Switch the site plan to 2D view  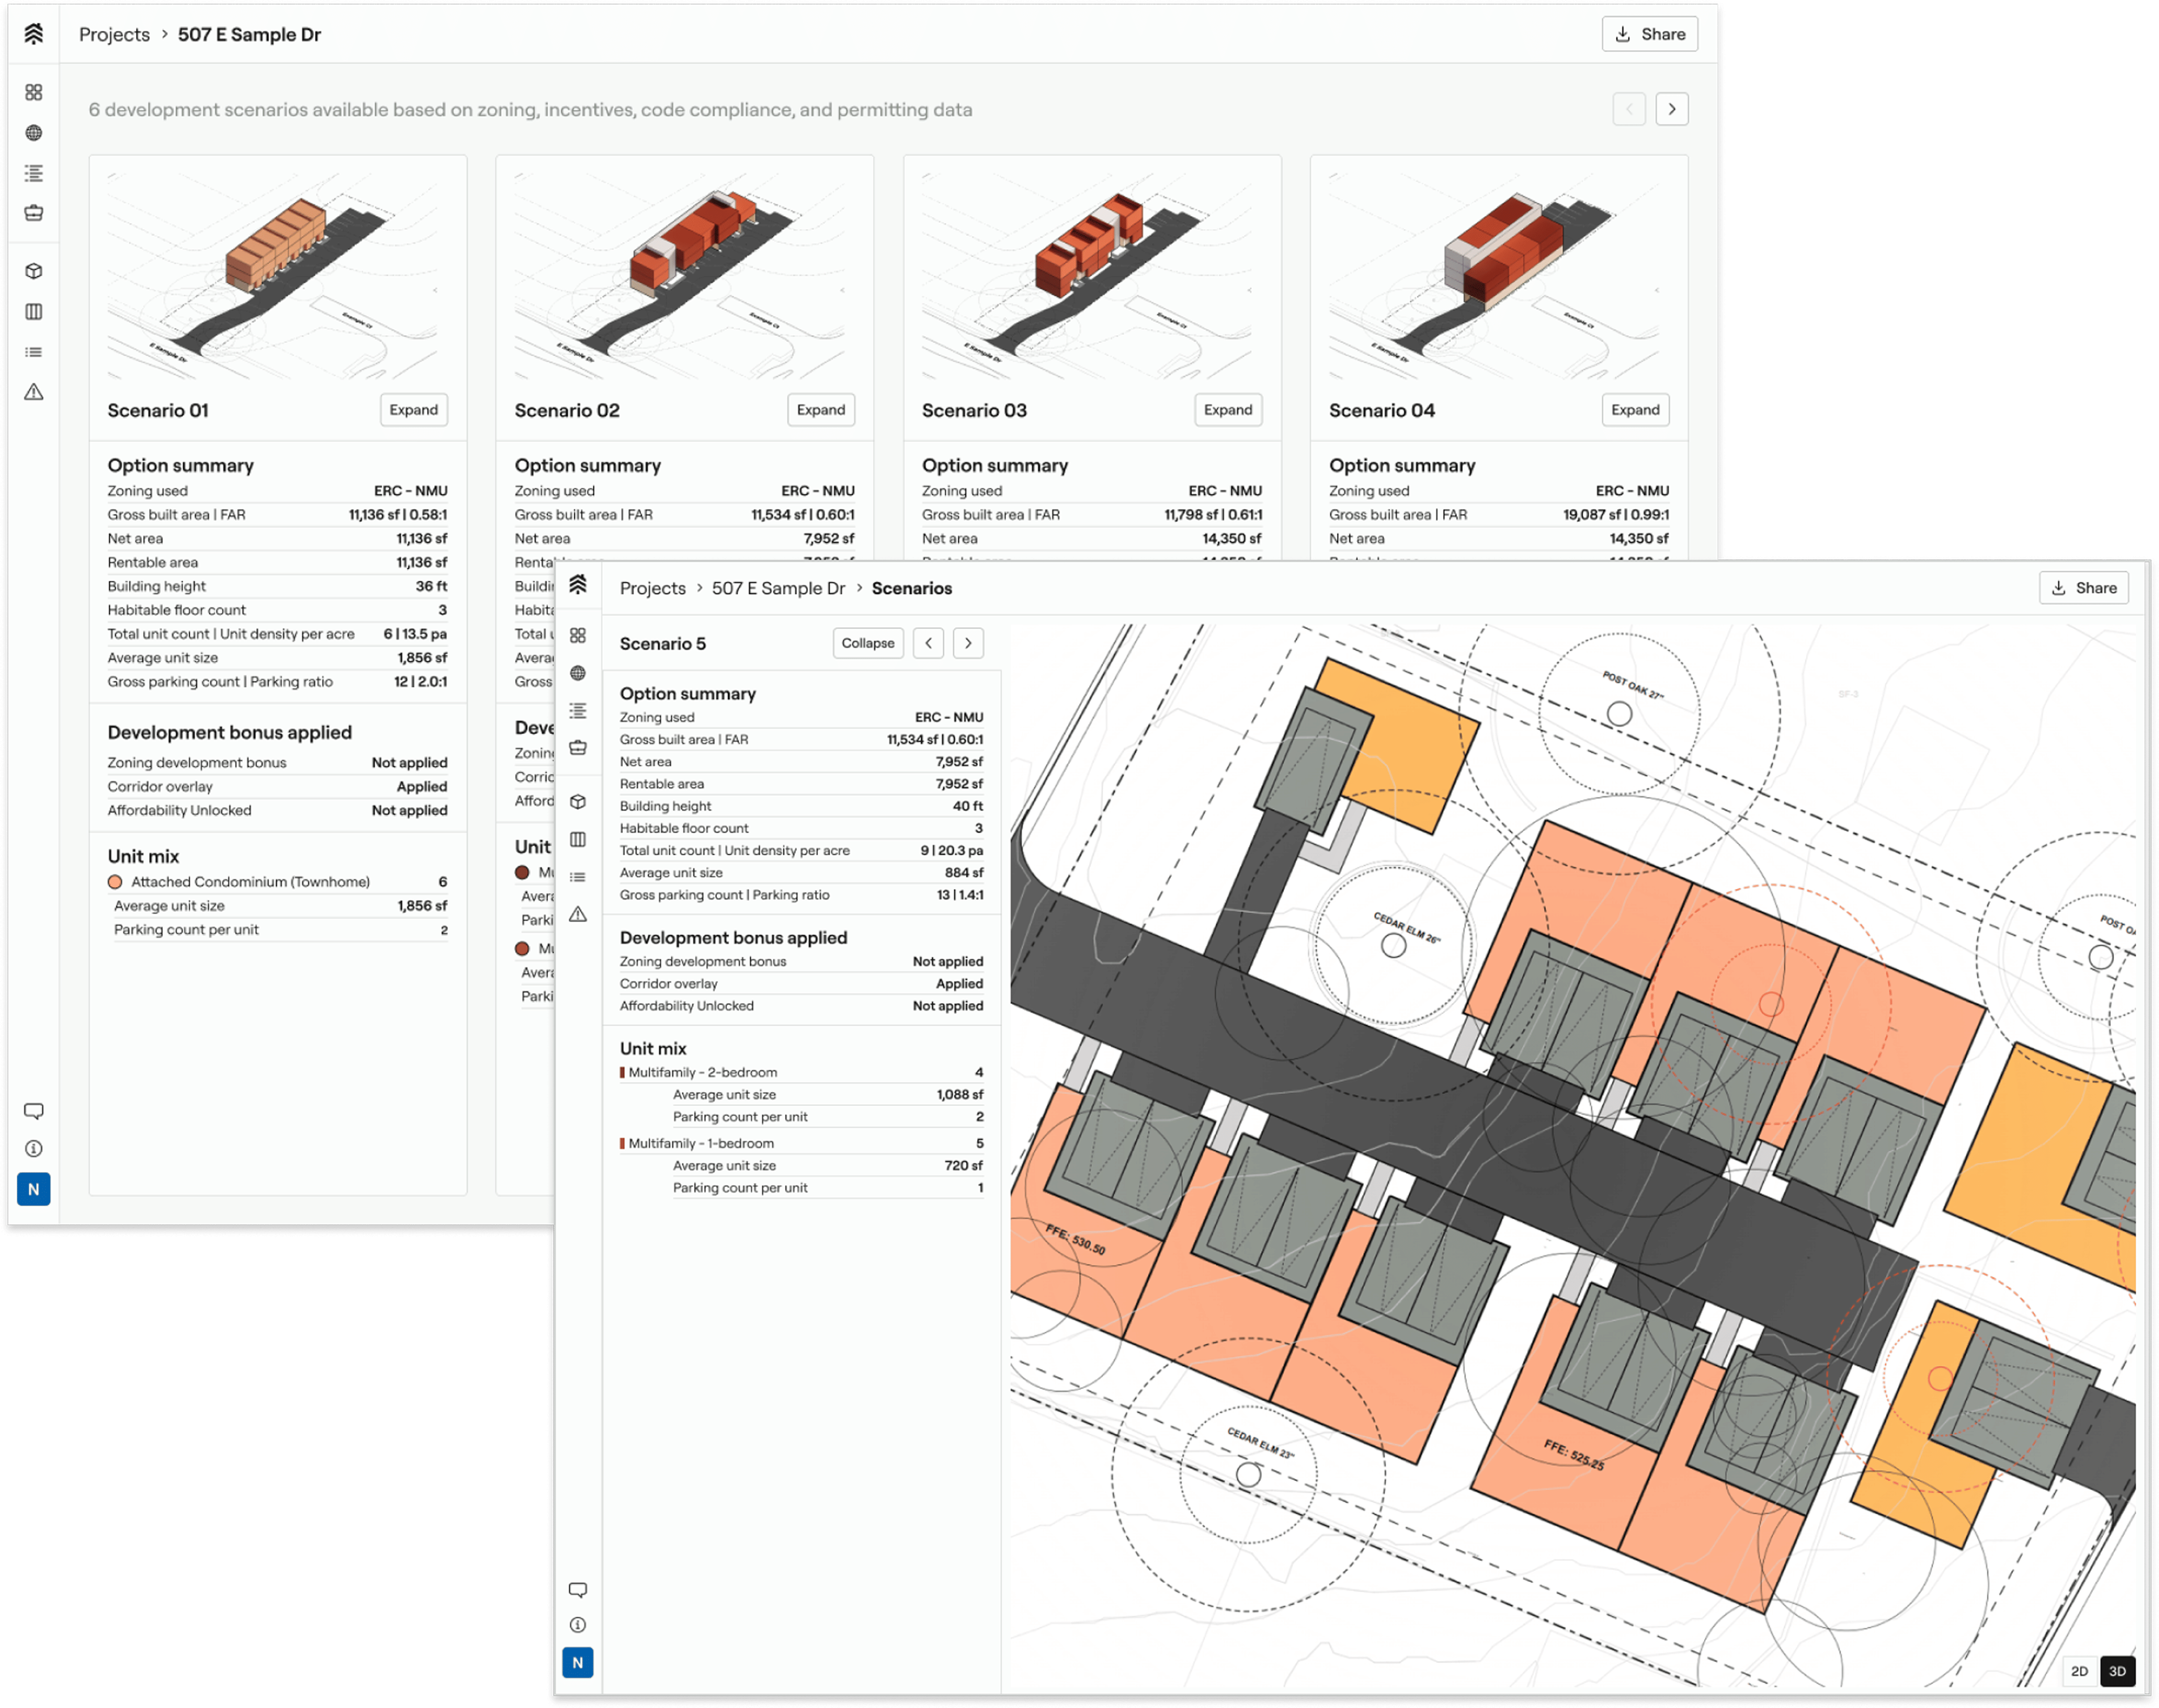(x=2080, y=1671)
